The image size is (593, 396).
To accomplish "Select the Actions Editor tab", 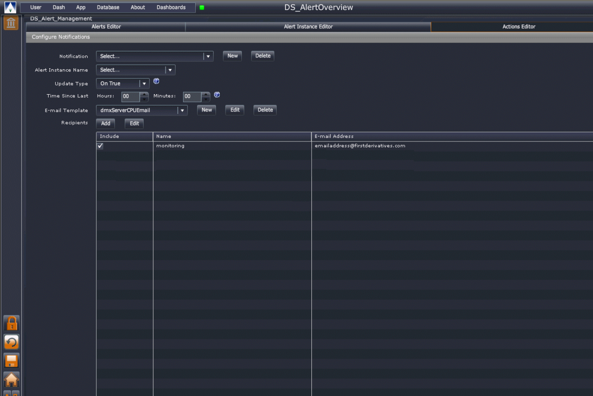I will [x=512, y=27].
